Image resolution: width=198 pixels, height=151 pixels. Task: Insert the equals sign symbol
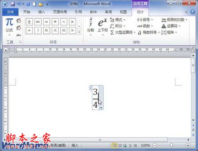(46, 22)
